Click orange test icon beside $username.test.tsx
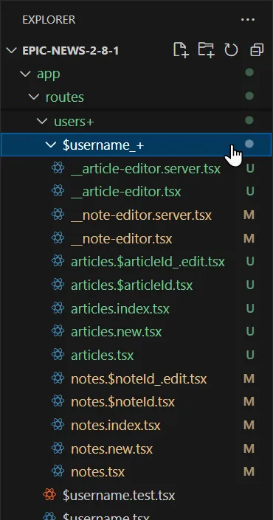This screenshot has width=273, height=520. 49,495
